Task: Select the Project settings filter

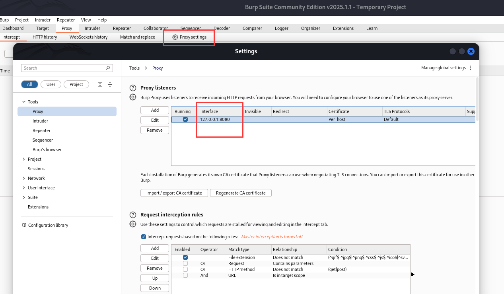Action: [x=76, y=84]
